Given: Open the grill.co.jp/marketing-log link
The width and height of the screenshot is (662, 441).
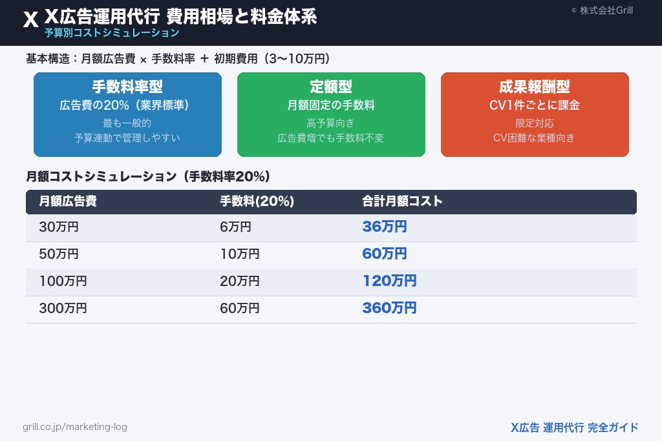Looking at the screenshot, I should click(75, 427).
